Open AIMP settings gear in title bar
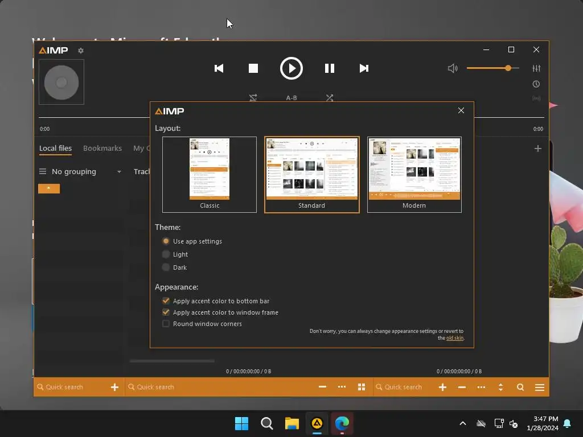Viewport: 583px width, 437px height. 81,51
